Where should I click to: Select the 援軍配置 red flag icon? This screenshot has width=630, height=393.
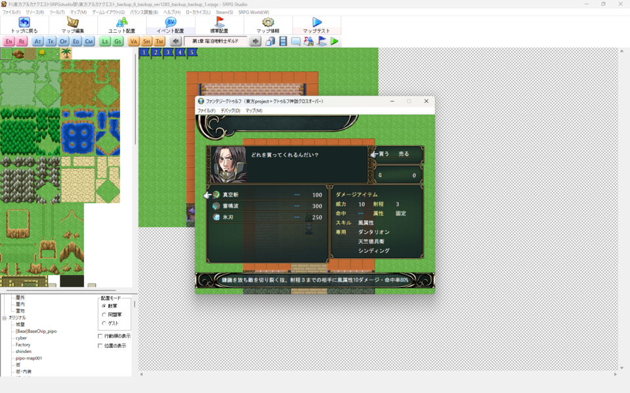click(x=219, y=23)
